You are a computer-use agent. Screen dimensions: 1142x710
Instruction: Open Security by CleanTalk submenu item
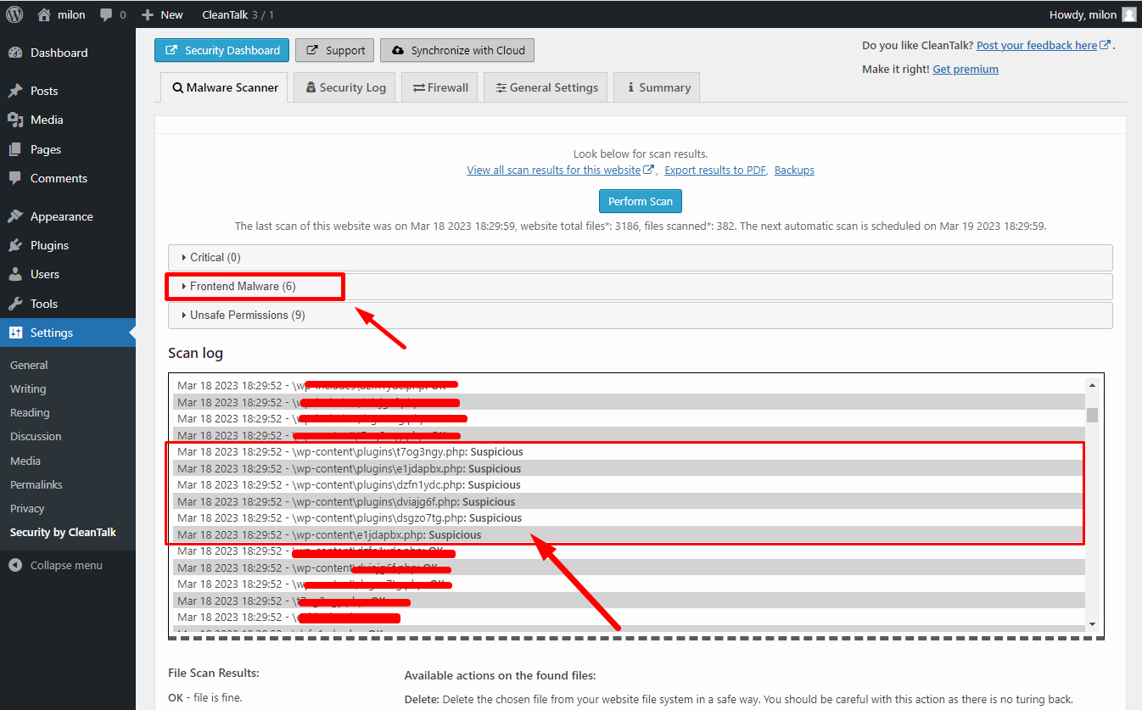coord(63,532)
